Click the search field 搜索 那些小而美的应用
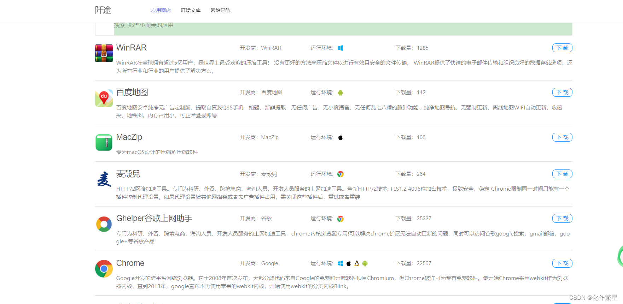Image resolution: width=623 pixels, height=304 pixels. click(343, 29)
